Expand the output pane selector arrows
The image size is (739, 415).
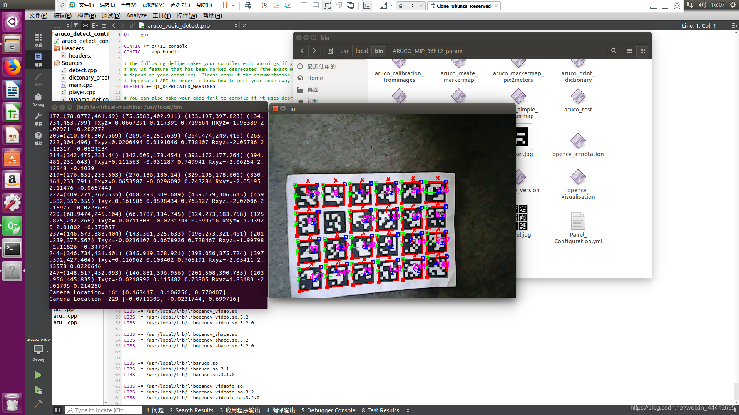click(408, 410)
